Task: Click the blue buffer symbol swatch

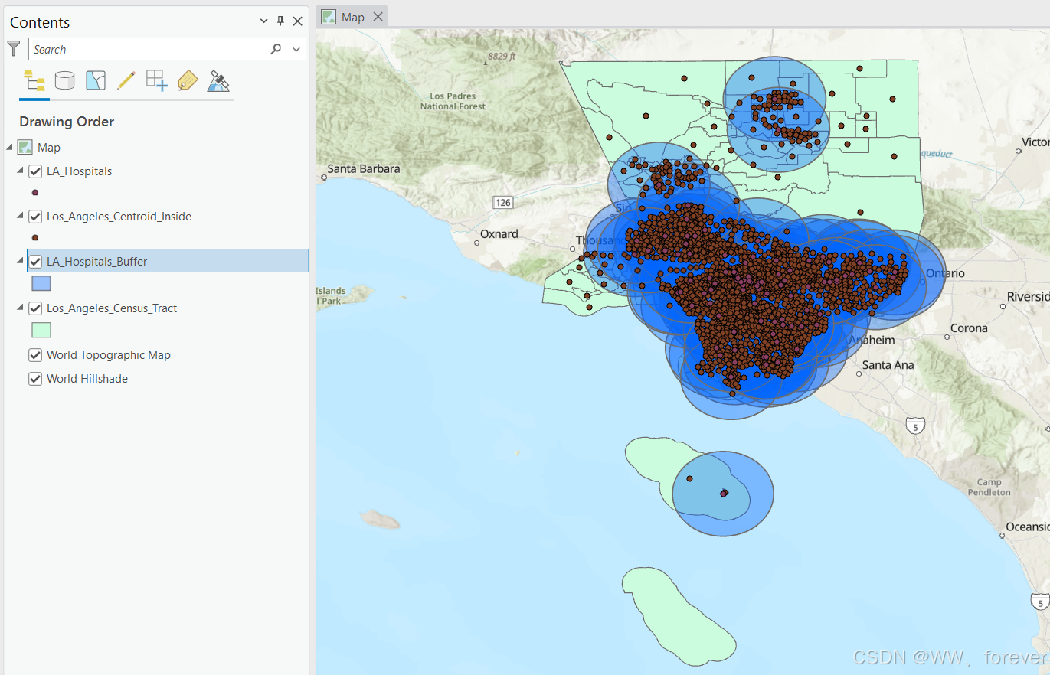Action: pyautogui.click(x=41, y=283)
